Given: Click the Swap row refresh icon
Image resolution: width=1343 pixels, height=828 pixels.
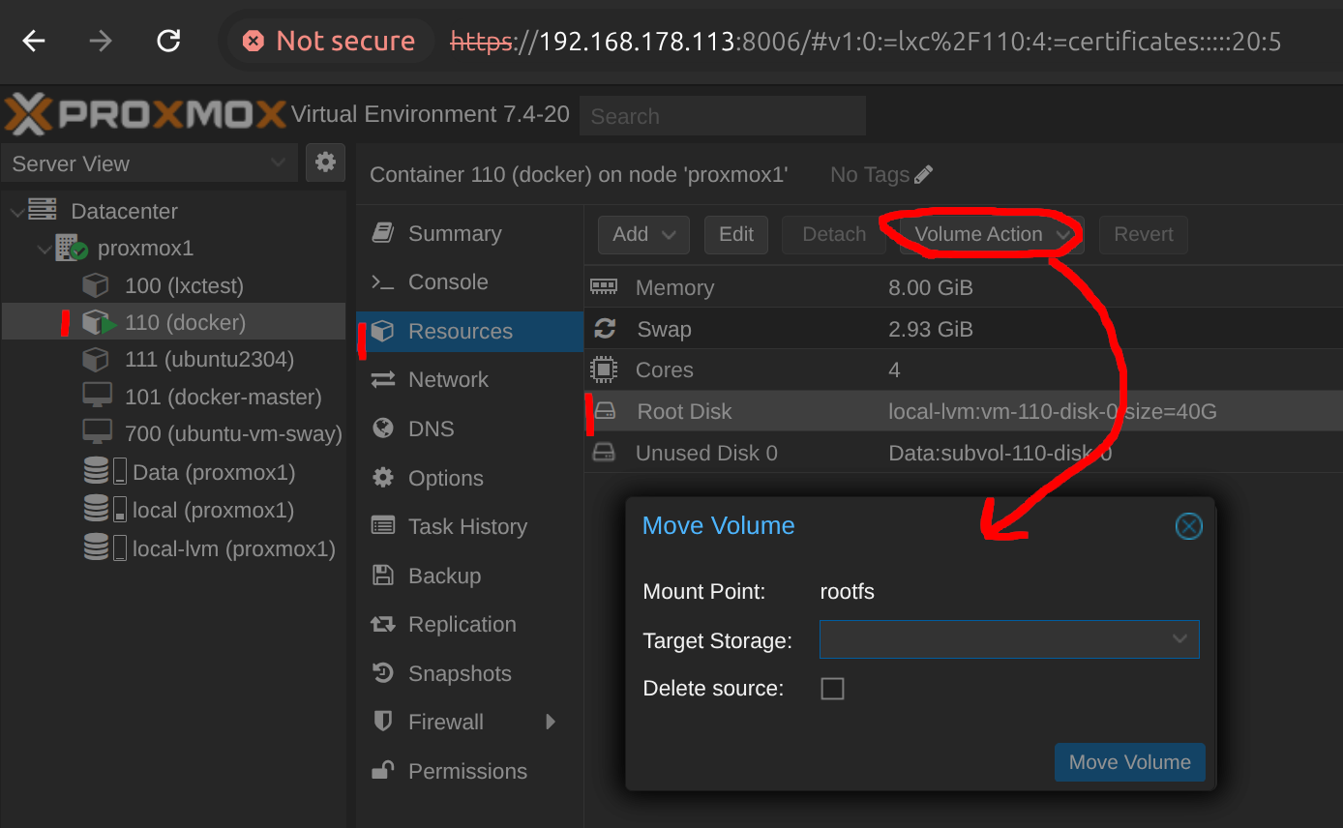Looking at the screenshot, I should click(605, 329).
